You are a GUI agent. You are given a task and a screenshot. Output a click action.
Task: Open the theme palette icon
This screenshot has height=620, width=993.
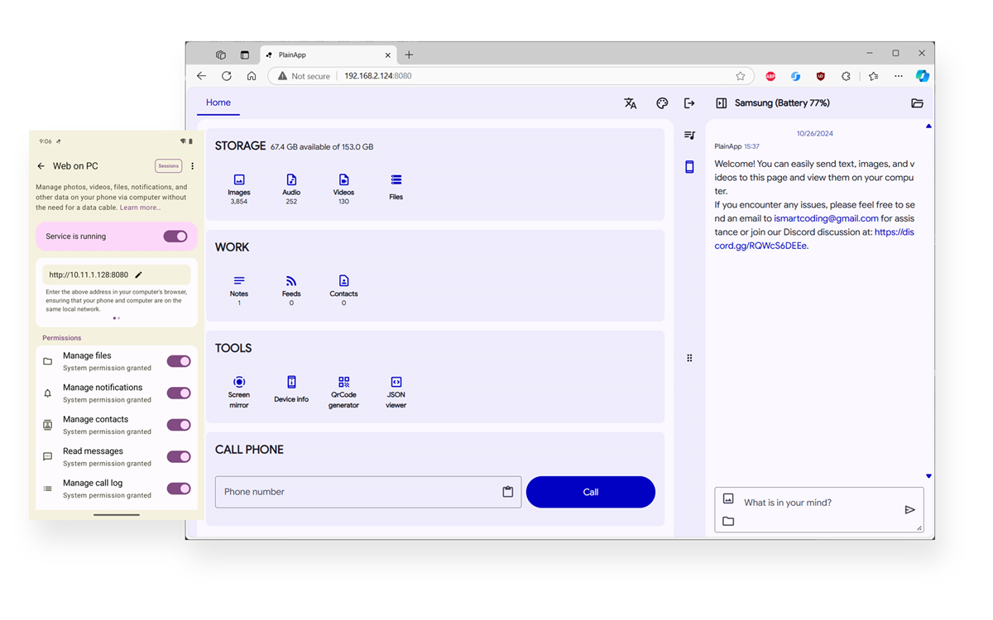pos(662,103)
